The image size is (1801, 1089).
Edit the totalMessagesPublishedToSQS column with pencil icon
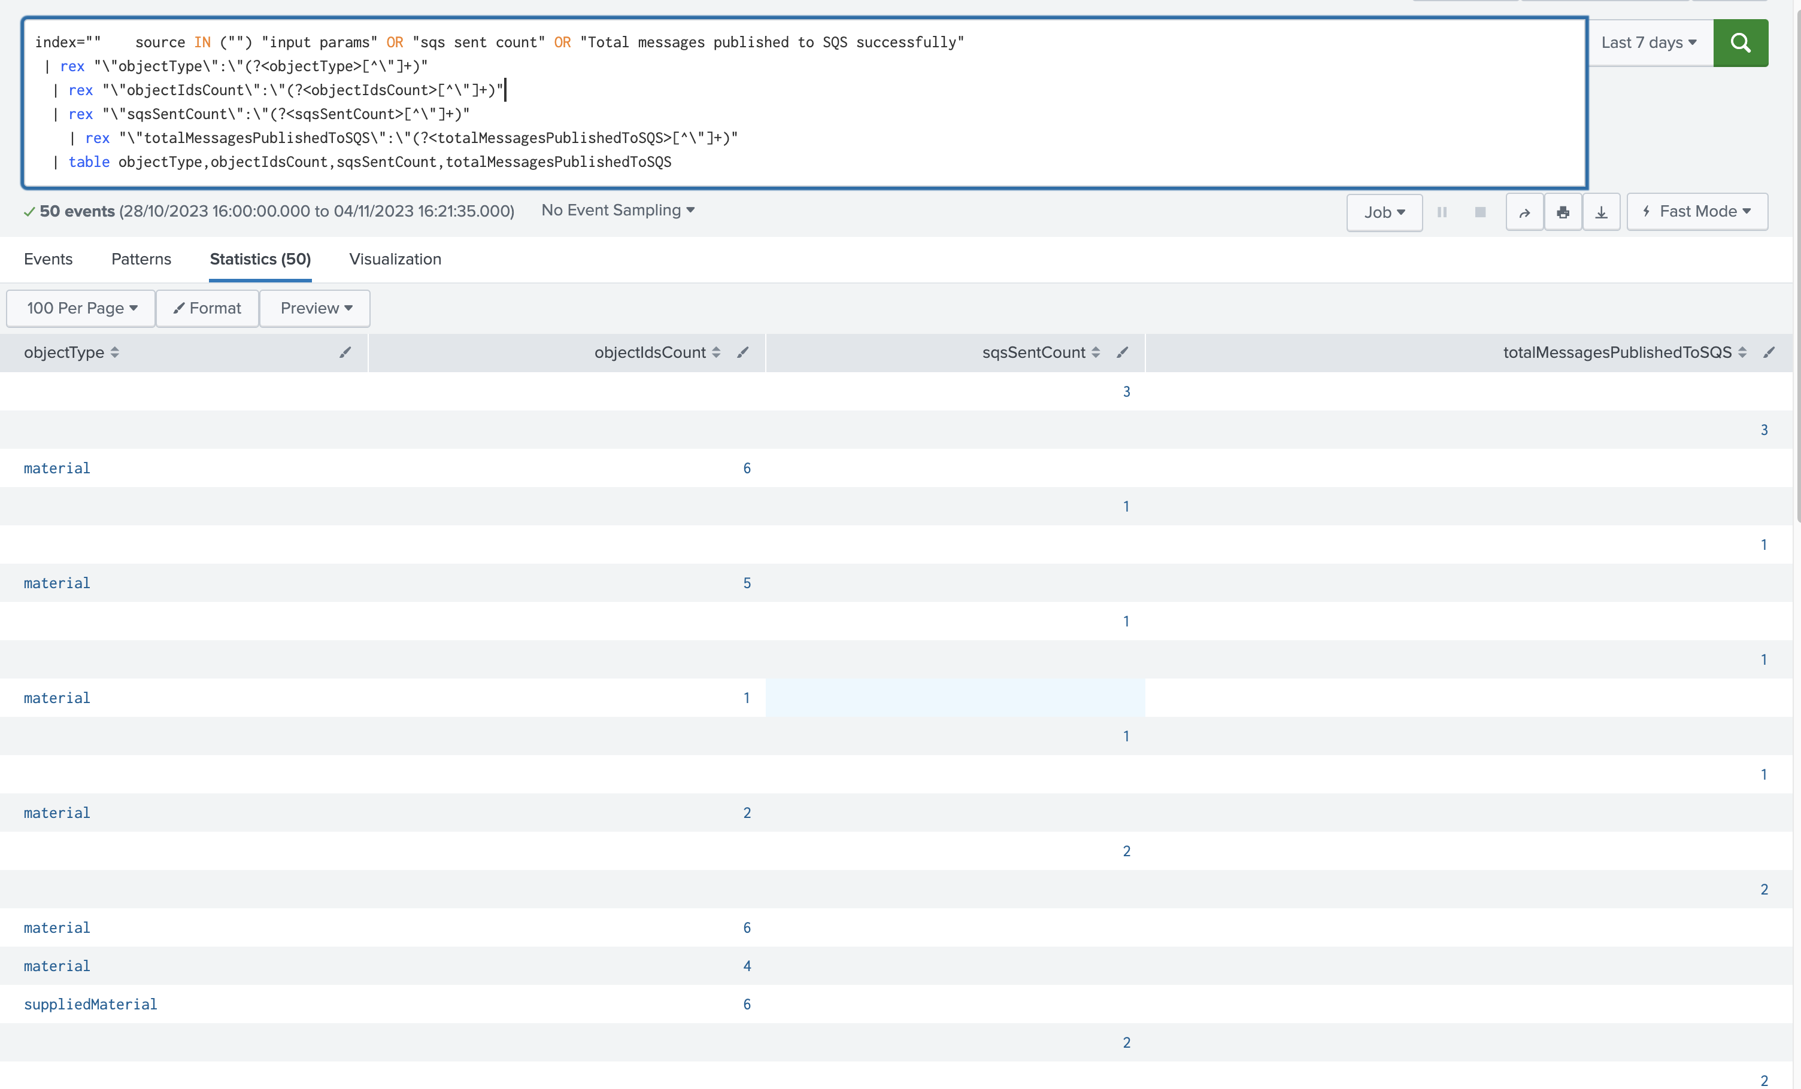tap(1770, 353)
